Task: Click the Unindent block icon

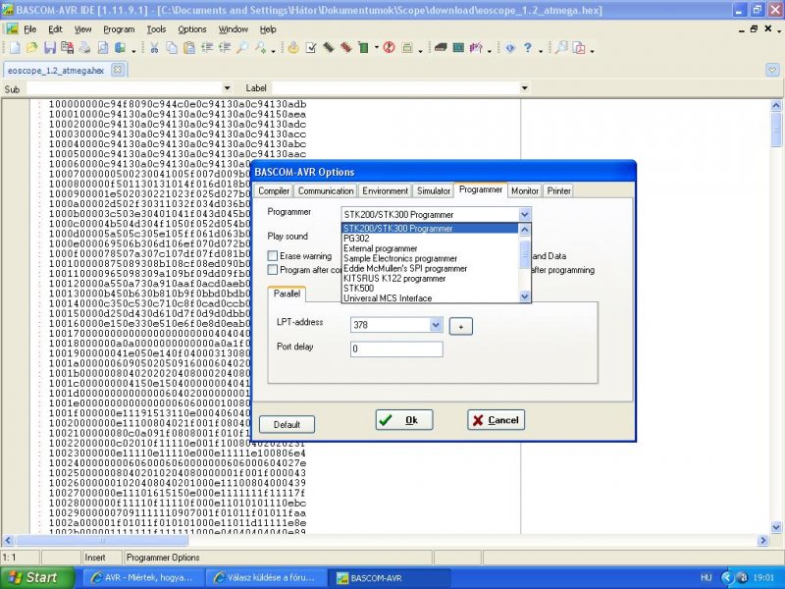Action: [225, 48]
